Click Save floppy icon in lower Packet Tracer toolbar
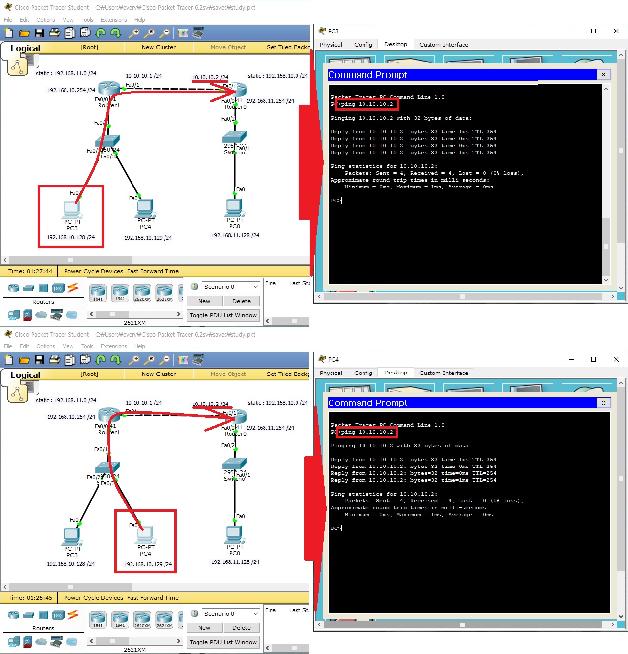Viewport: 628px width, 654px height. [39, 360]
